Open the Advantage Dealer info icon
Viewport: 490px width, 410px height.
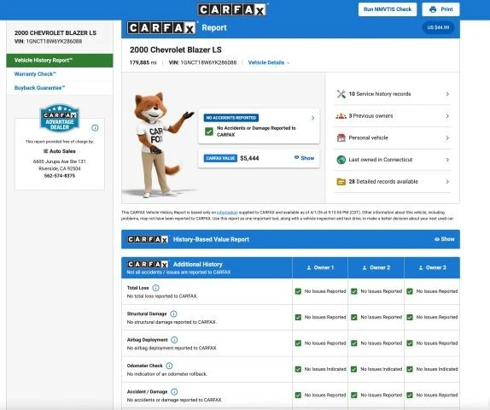click(x=95, y=127)
